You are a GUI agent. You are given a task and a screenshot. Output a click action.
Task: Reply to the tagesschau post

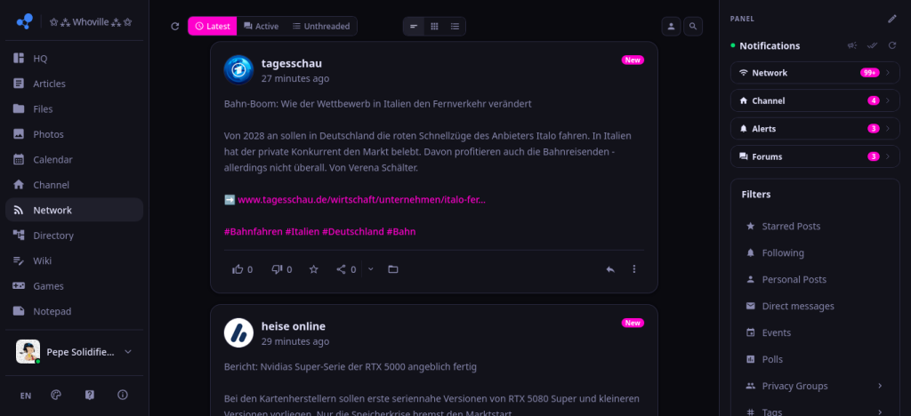[x=610, y=269]
